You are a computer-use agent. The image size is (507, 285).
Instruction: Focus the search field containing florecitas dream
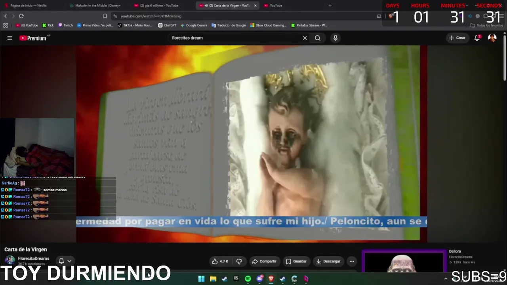coord(234,38)
